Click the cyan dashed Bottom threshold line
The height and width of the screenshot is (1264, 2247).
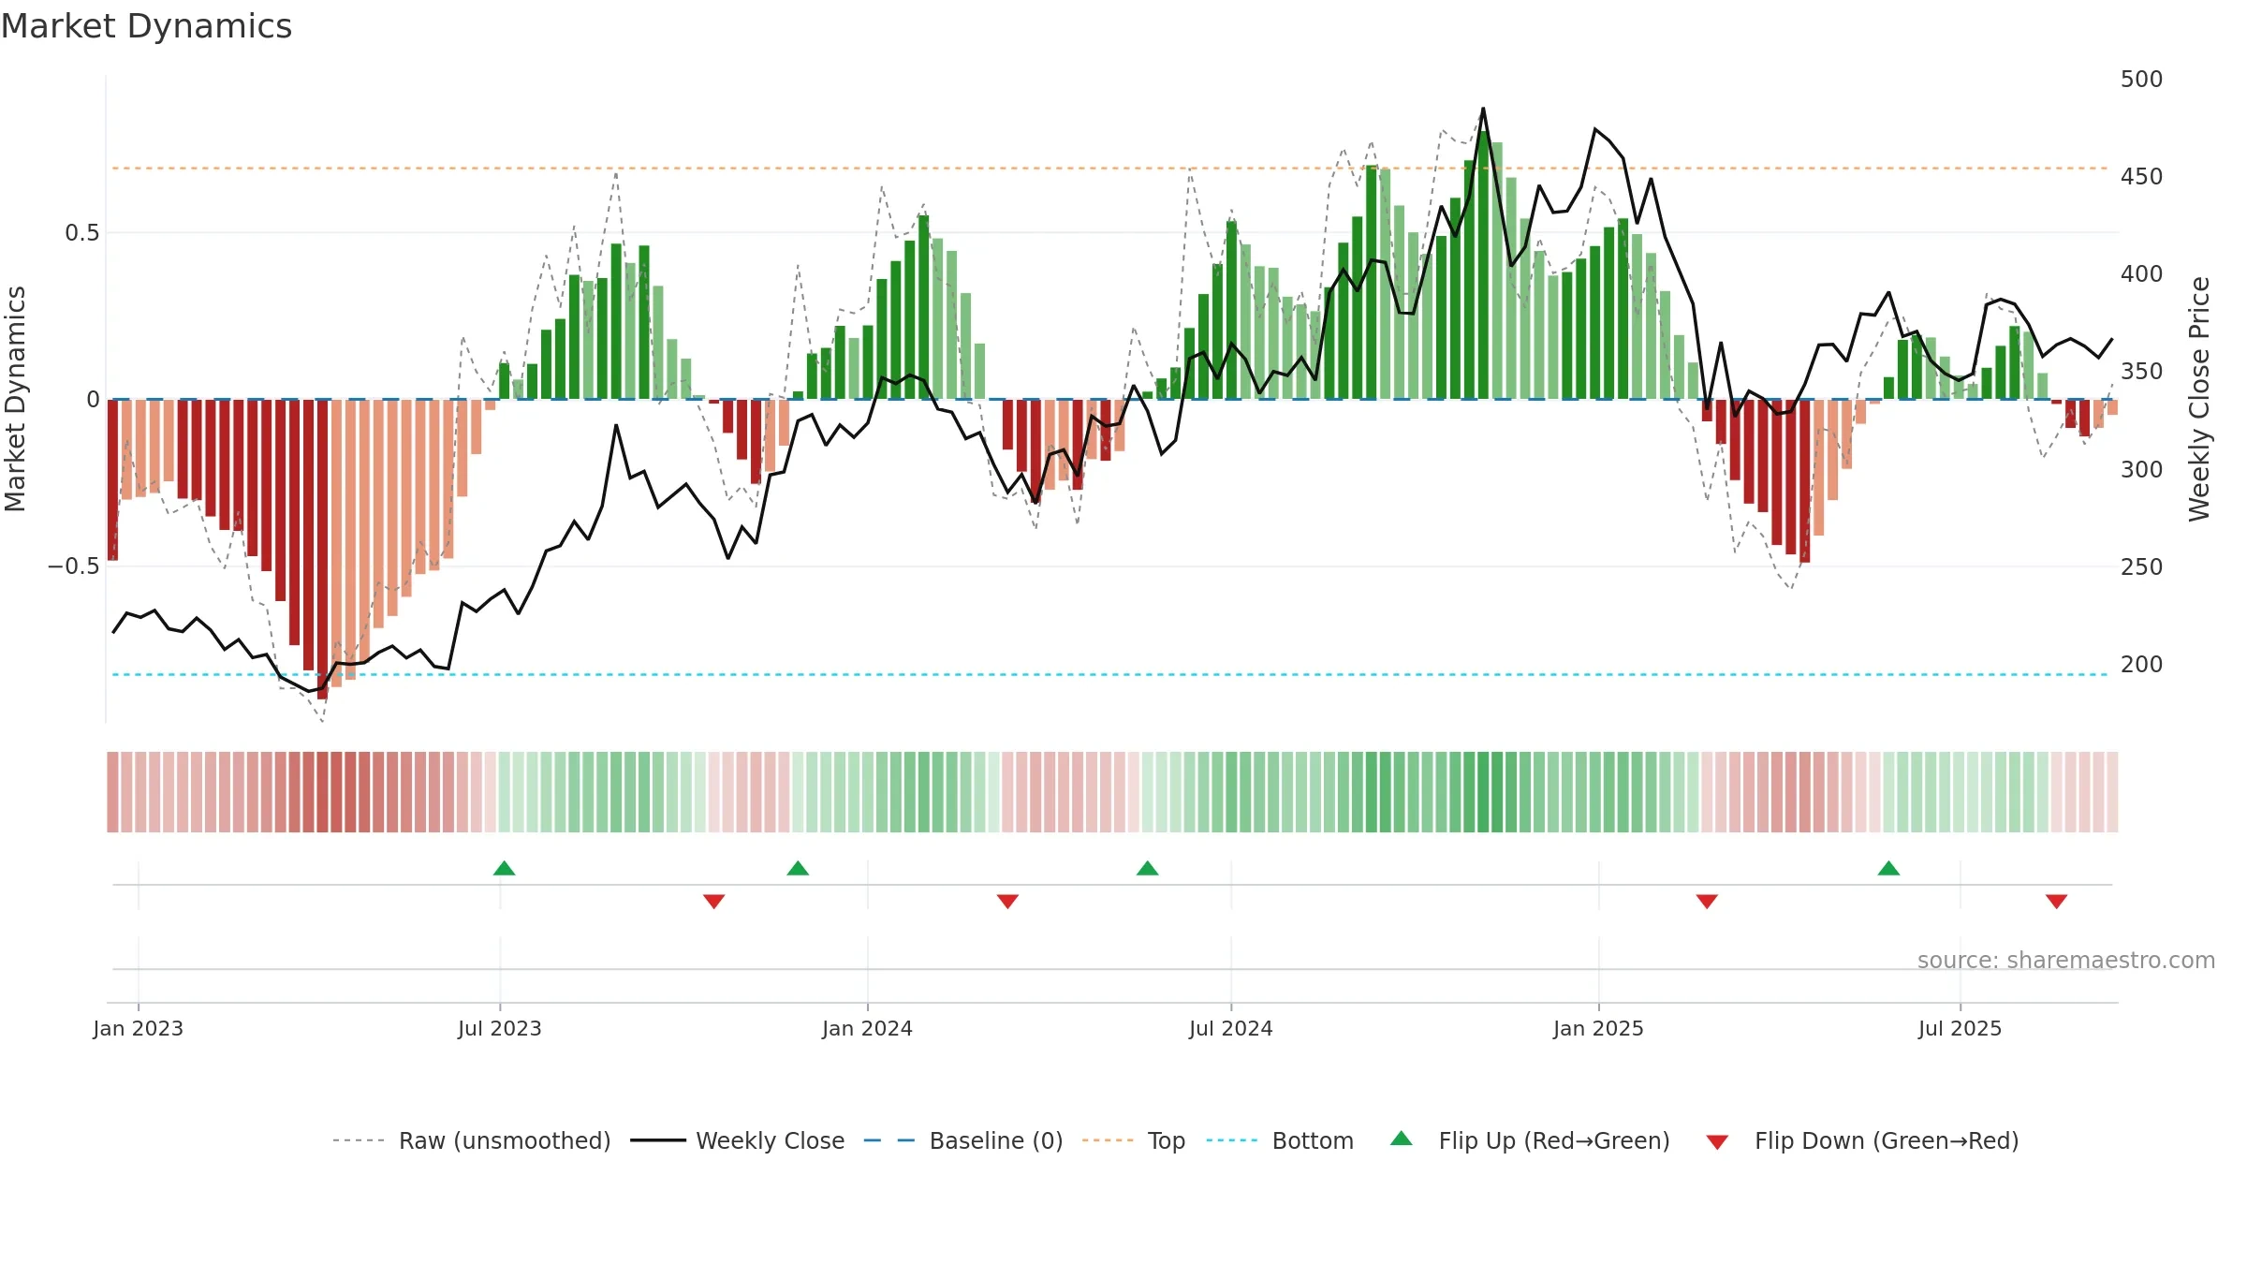(x=1109, y=674)
